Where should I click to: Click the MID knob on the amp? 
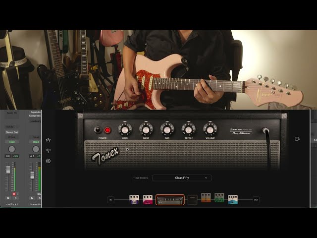tap(167, 129)
